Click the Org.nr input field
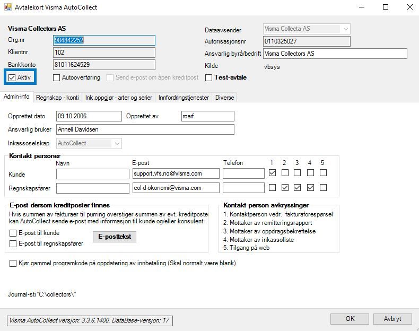The width and height of the screenshot is (419, 331). pos(104,40)
